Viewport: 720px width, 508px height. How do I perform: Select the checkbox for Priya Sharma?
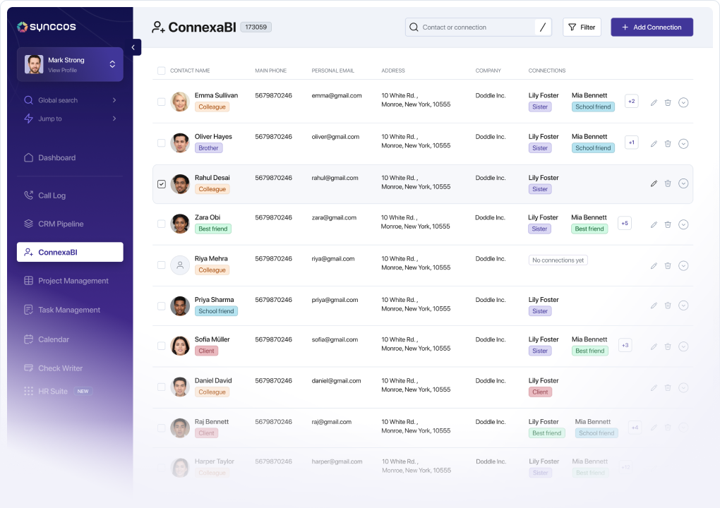click(x=162, y=306)
